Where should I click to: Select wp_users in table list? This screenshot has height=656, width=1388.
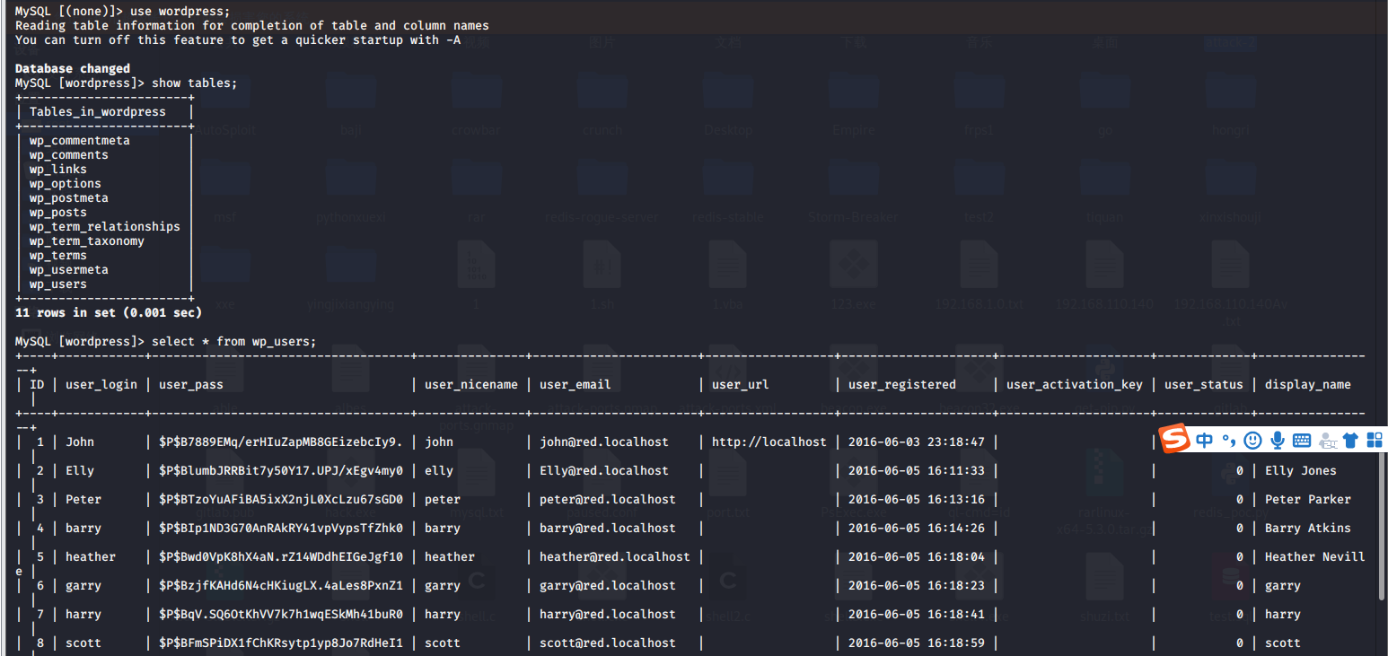pyautogui.click(x=58, y=284)
